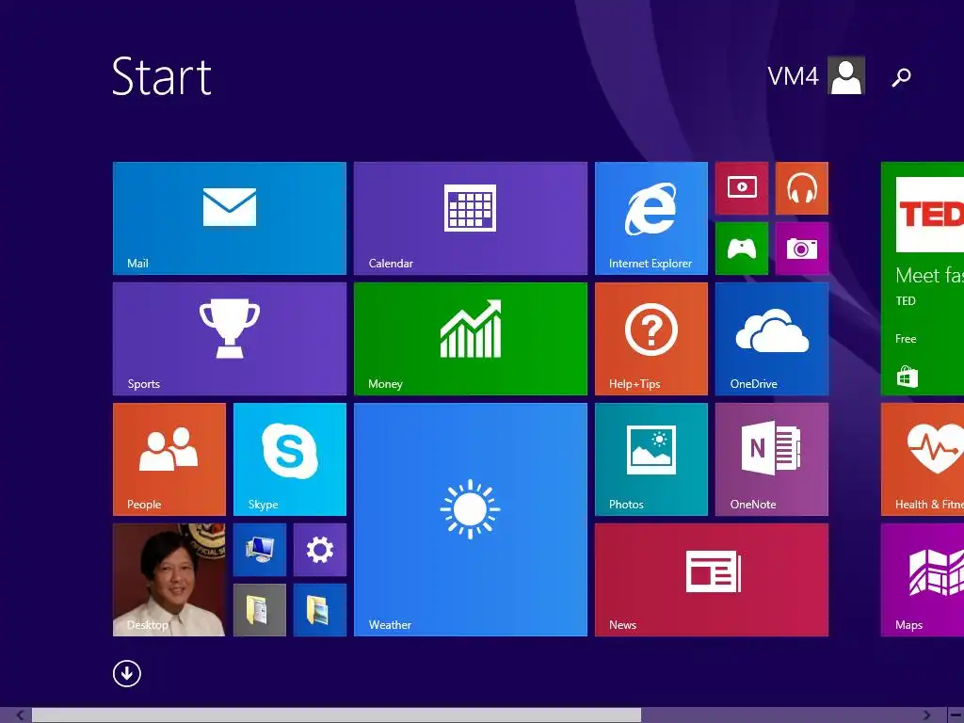Viewport: 964px width, 723px height.
Task: Open the Camera tile
Action: [802, 249]
